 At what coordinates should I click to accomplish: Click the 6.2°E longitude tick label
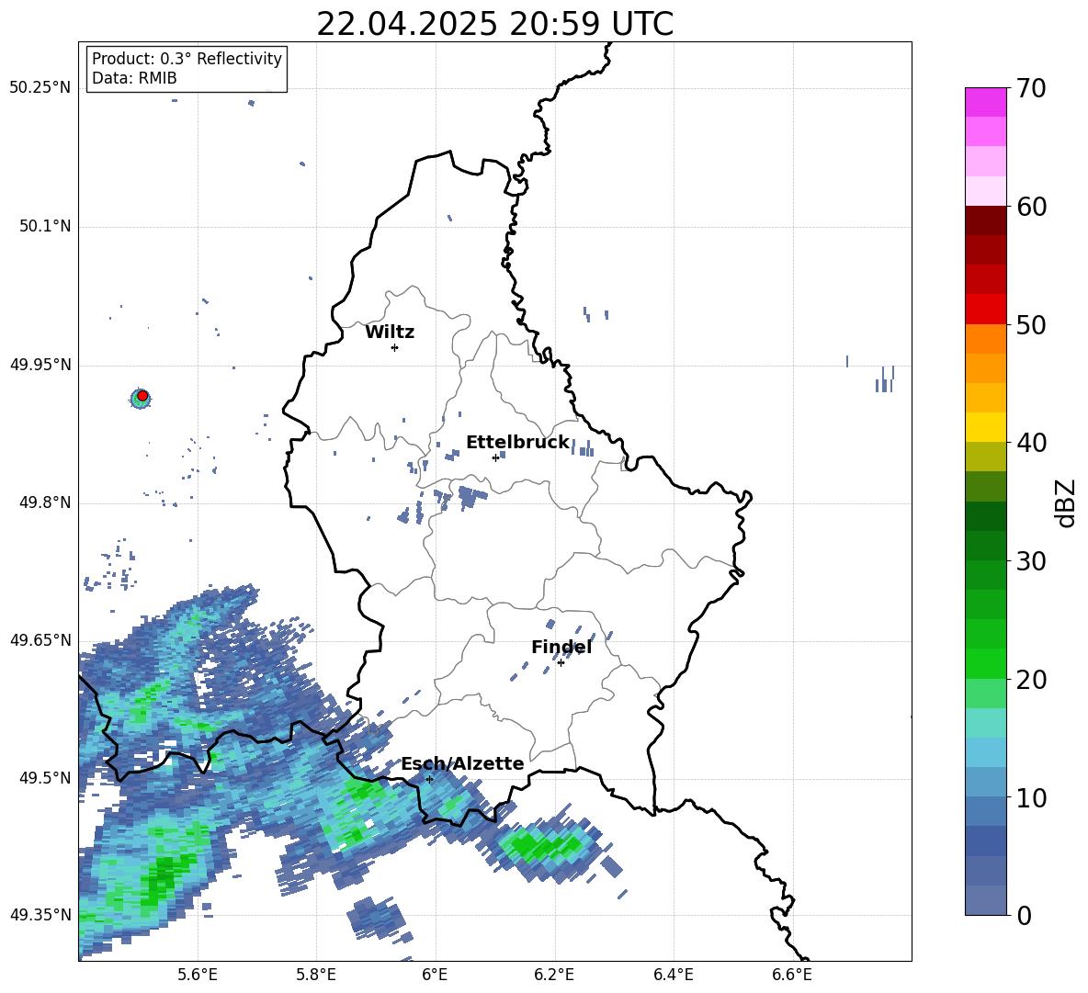554,975
